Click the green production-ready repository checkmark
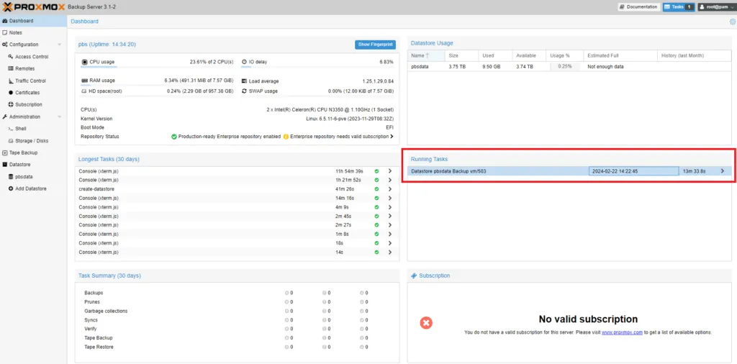The height and width of the screenshot is (364, 737). tap(174, 137)
